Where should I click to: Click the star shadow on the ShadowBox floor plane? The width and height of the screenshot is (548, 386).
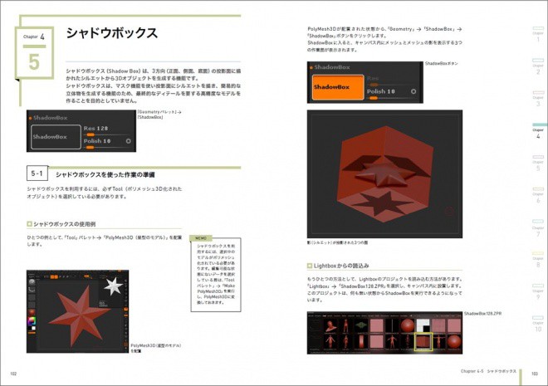[383, 203]
